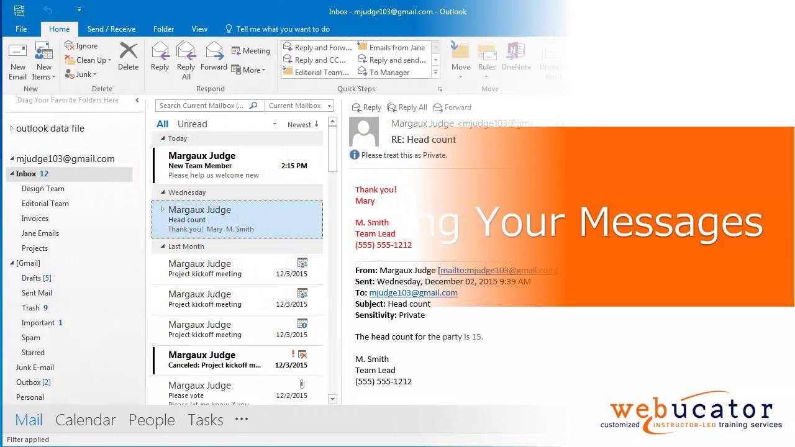Open the More respond dropdown
The image size is (795, 447).
[x=248, y=70]
